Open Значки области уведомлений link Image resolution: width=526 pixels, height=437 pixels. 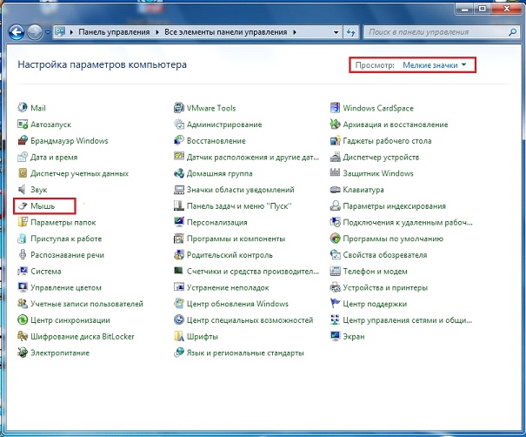pos(240,190)
